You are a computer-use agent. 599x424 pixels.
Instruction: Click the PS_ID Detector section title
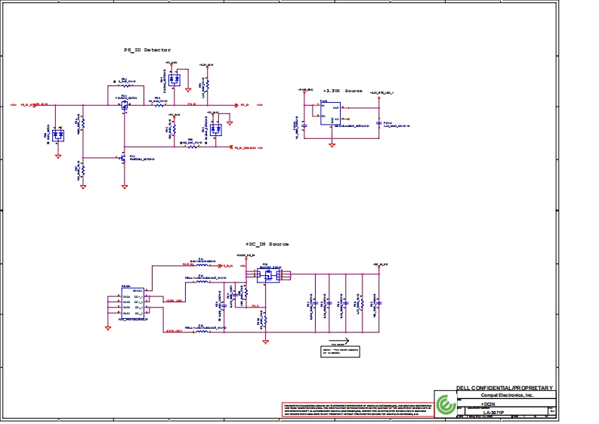tap(147, 49)
